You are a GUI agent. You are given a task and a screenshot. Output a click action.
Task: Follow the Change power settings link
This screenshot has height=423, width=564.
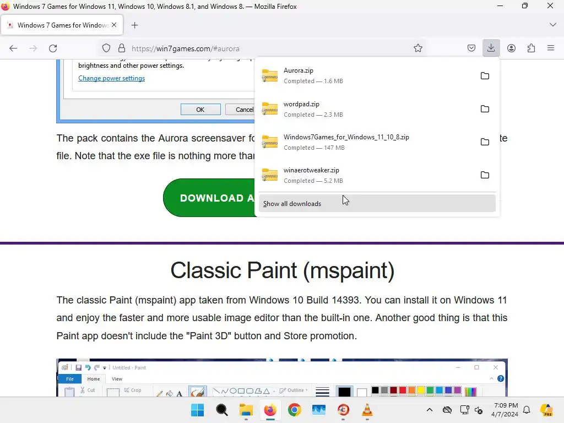click(111, 78)
